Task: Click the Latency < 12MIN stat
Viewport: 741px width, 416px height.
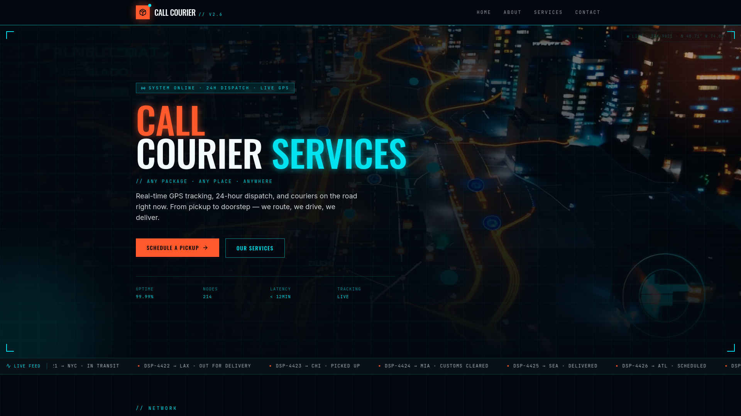Action: click(x=281, y=293)
